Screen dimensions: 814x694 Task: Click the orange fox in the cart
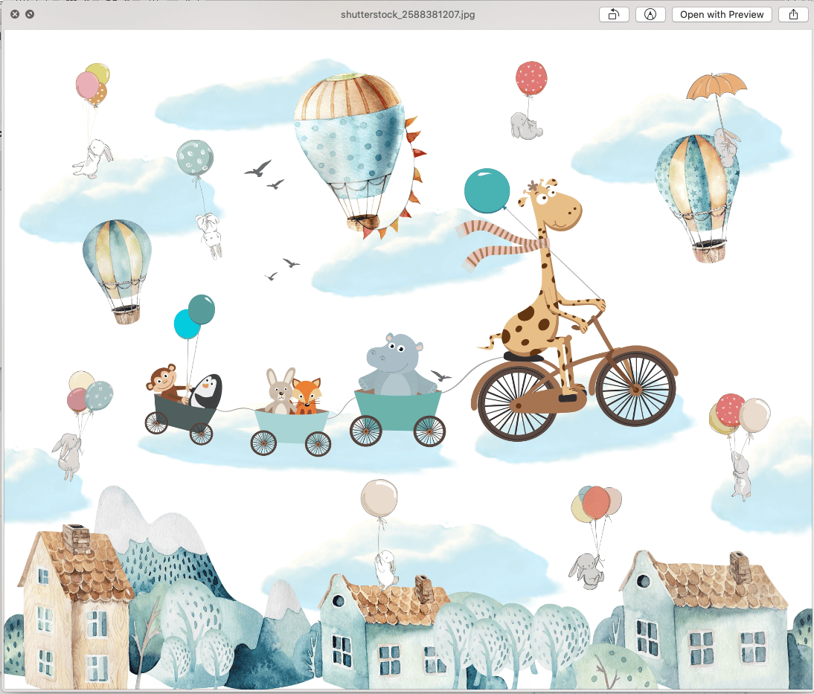[306, 396]
